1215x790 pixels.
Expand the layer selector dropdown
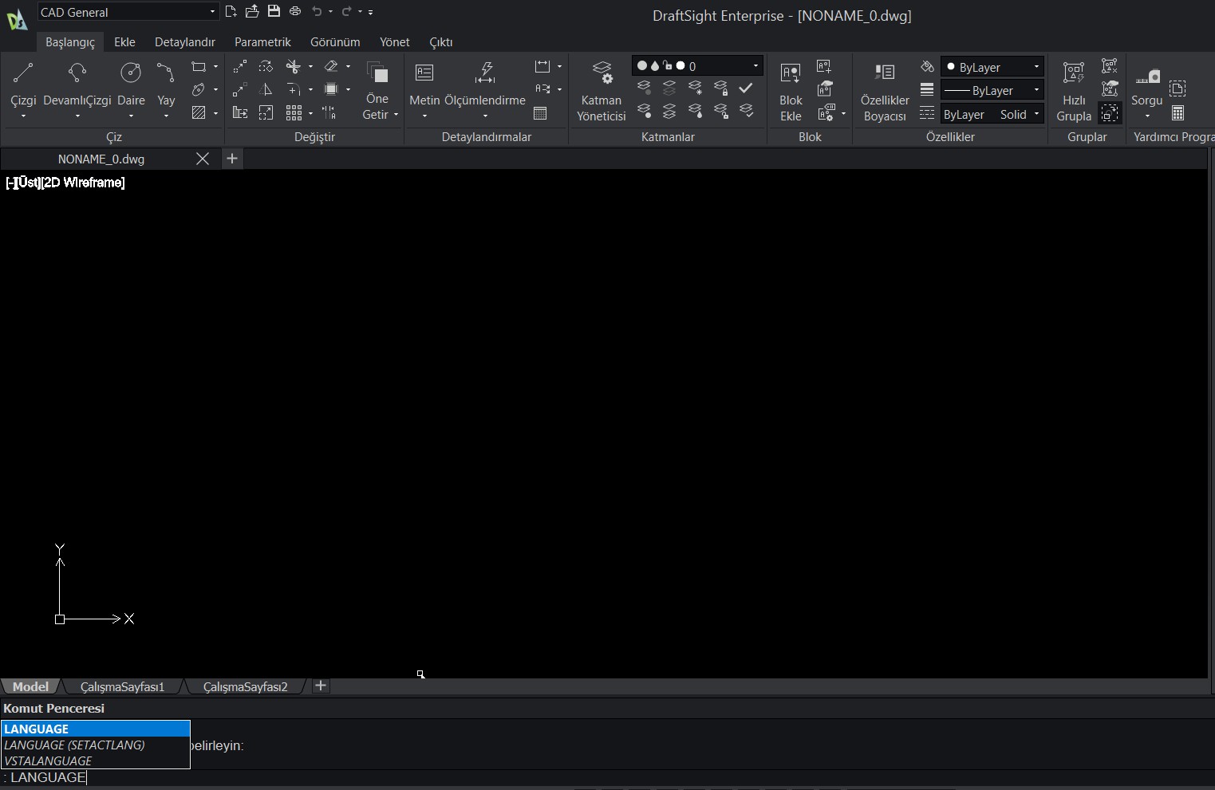point(755,66)
